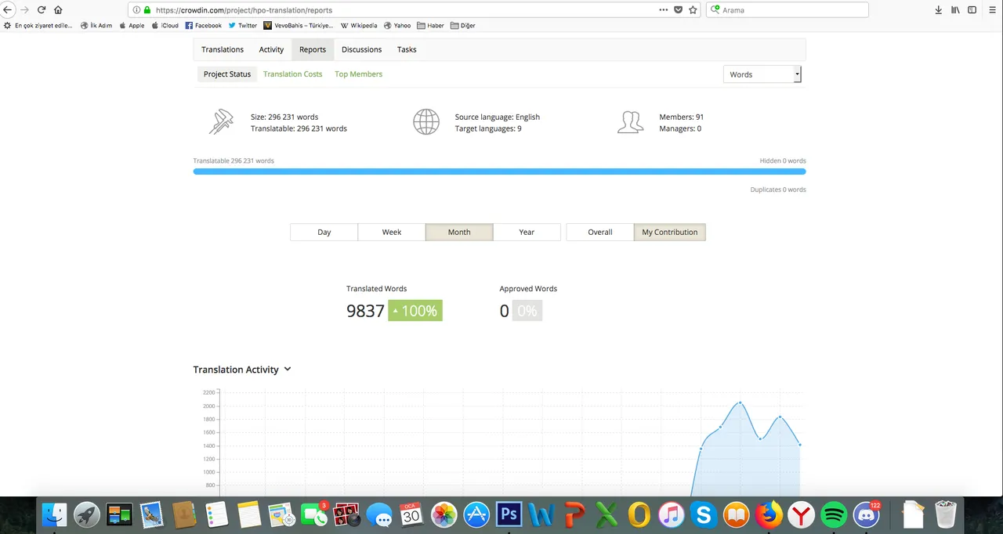This screenshot has height=534, width=1003.
Task: Select the My Contribution filter
Action: pyautogui.click(x=669, y=232)
